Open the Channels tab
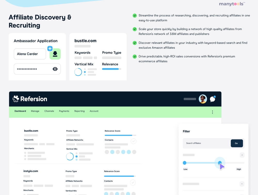The width and height of the screenshot is (258, 195). click(x=49, y=111)
